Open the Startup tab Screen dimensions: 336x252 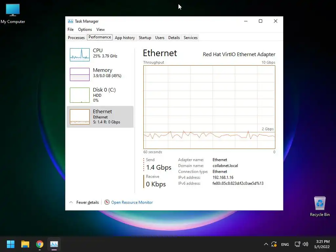pos(145,38)
